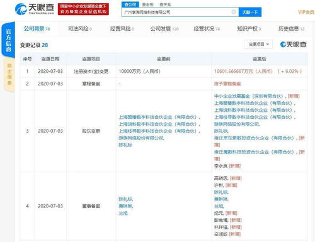Screen dimensions: 315x242
Task: Expand the 变更项目 filter dropdown
Action: [x=258, y=45]
